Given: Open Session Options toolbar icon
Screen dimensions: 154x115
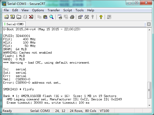Looking at the screenshot, I should coord(80,17).
